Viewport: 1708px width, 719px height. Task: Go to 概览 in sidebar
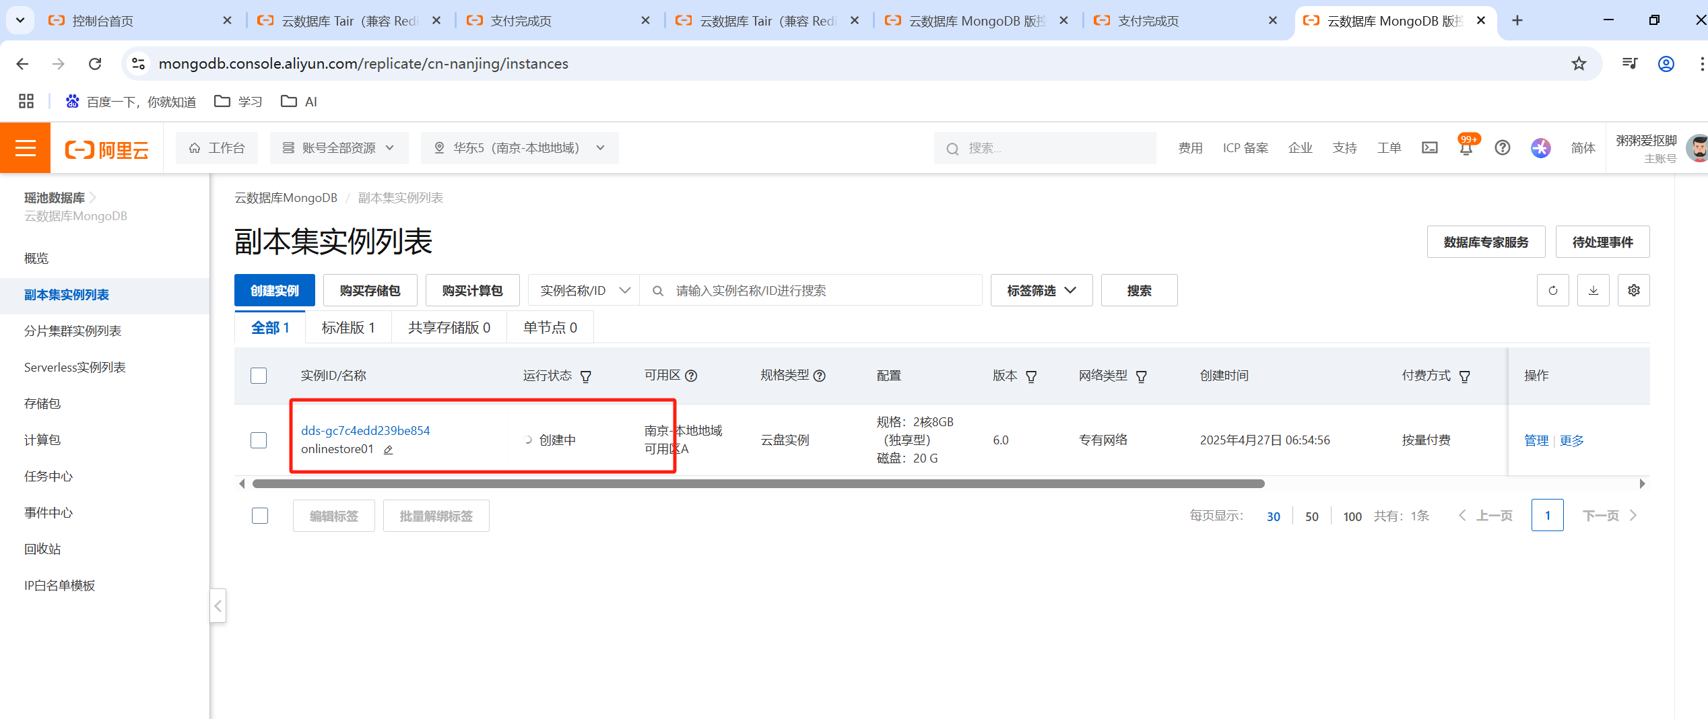[x=36, y=258]
